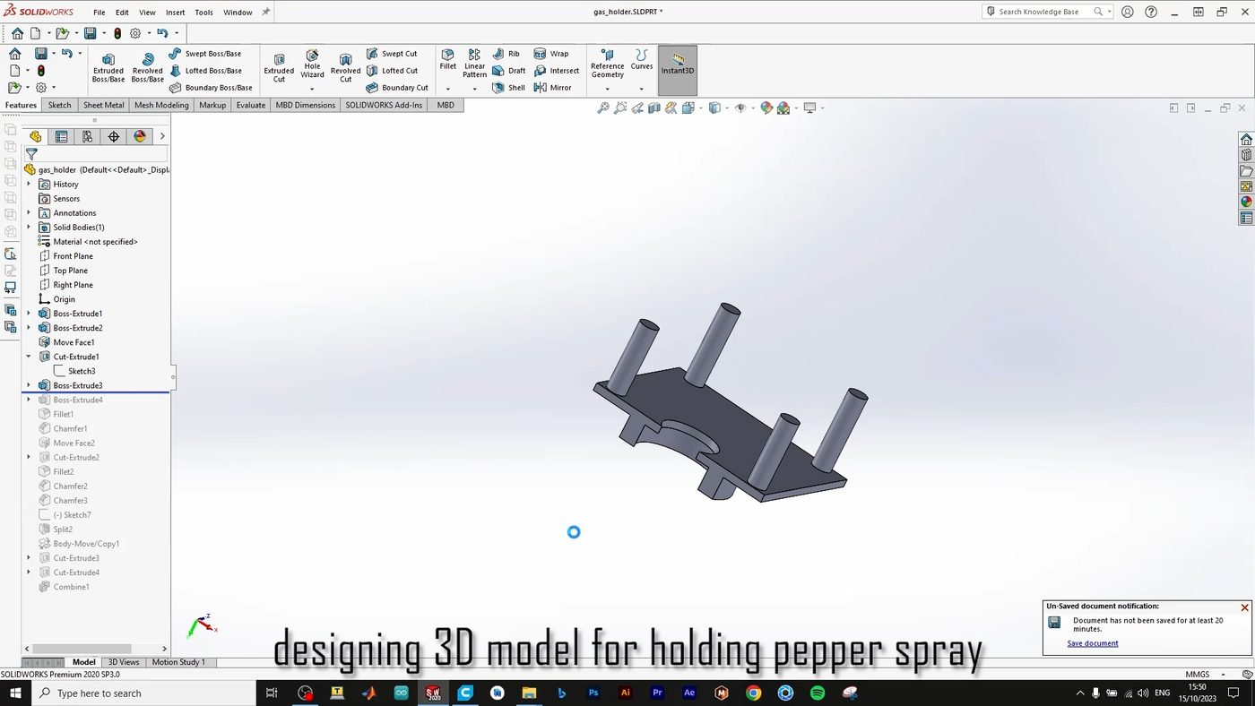Toggle the Hide/Show Items view control
This screenshot has height=706, width=1255.
[x=740, y=108]
